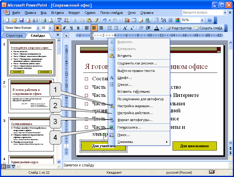Expand standard toolbar options arrow
The height and width of the screenshot is (177, 234).
coord(215,20)
